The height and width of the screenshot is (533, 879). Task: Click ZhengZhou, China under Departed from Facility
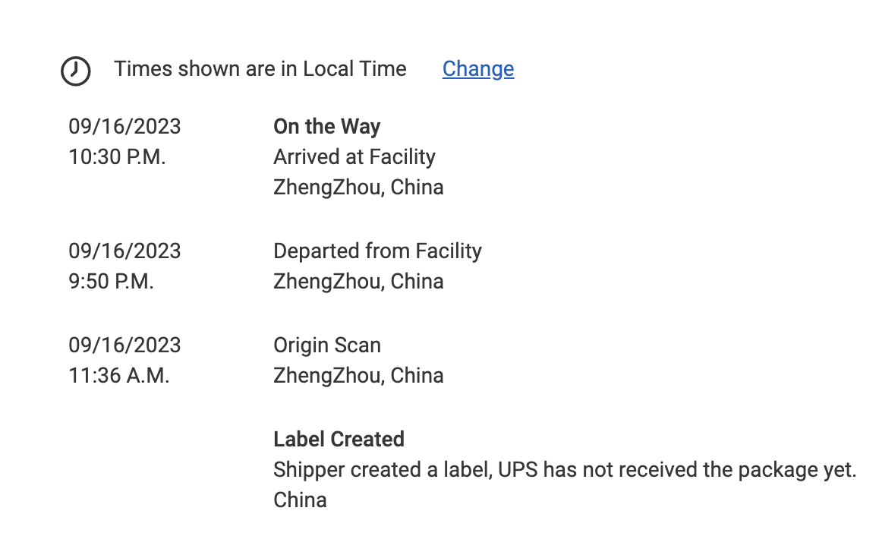[x=358, y=282]
